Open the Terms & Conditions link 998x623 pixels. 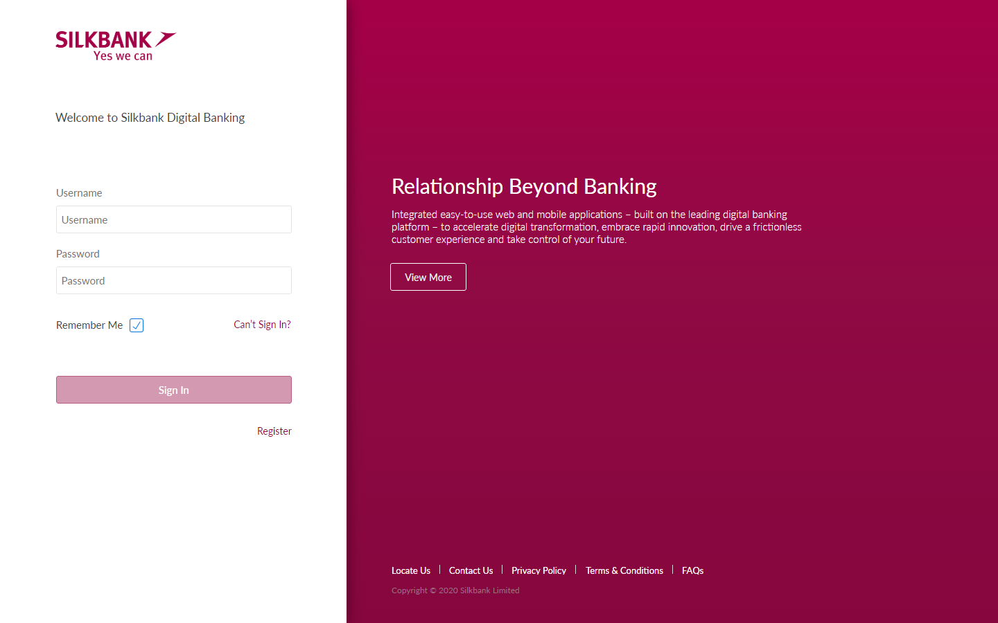[624, 570]
